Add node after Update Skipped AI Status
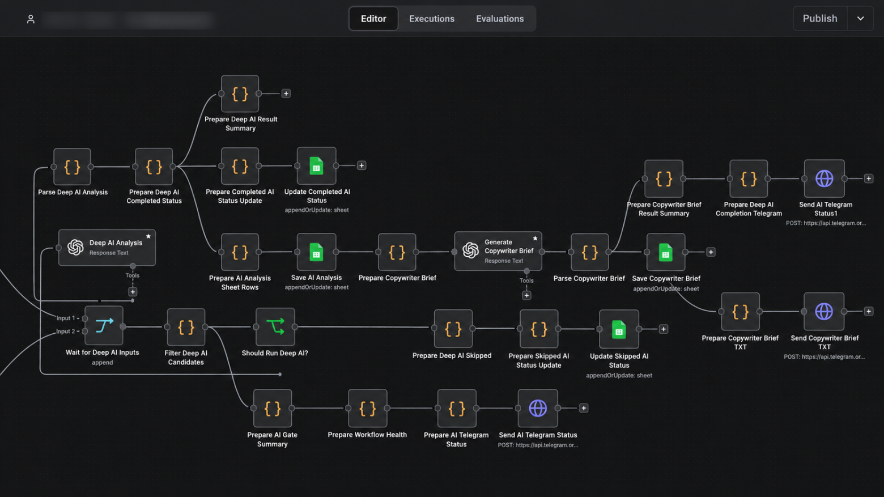Screen dimensions: 884x497 [664, 329]
